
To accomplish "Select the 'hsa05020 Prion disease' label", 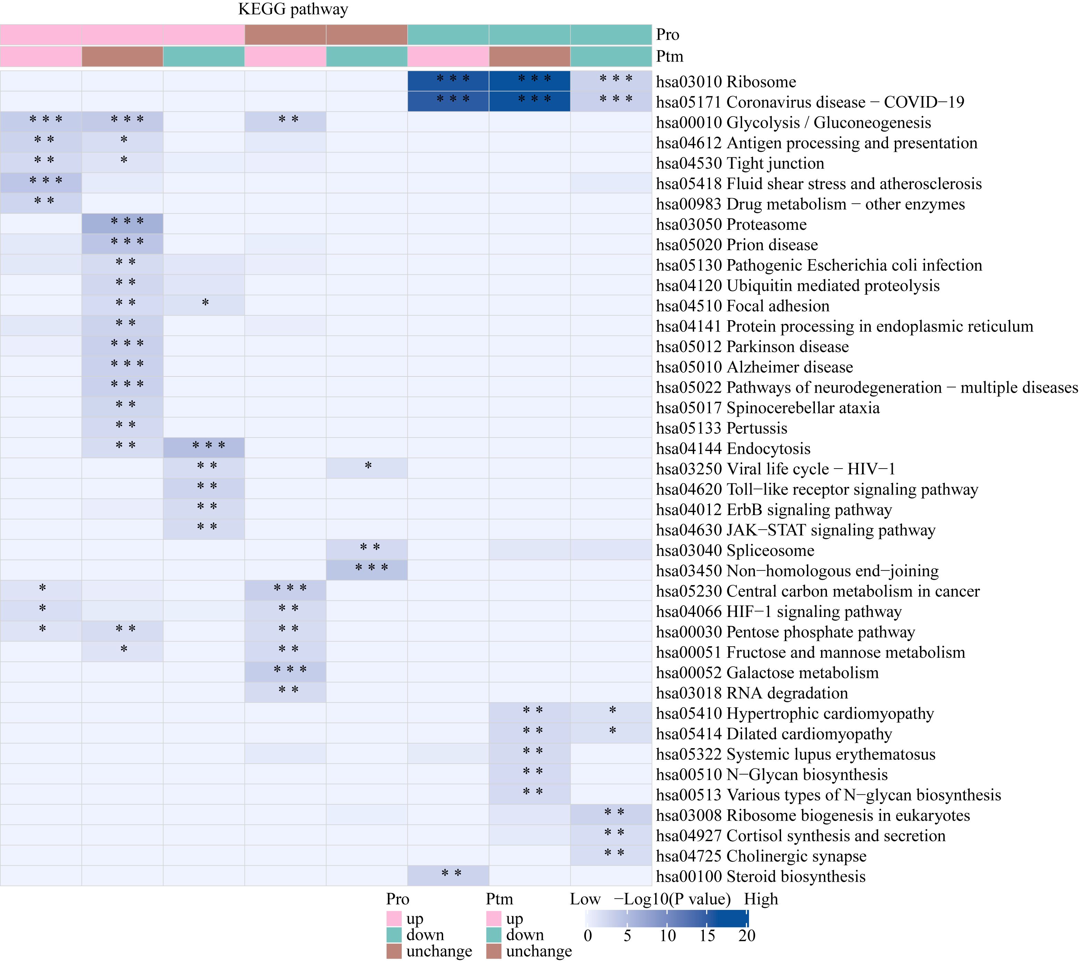I will 737,245.
